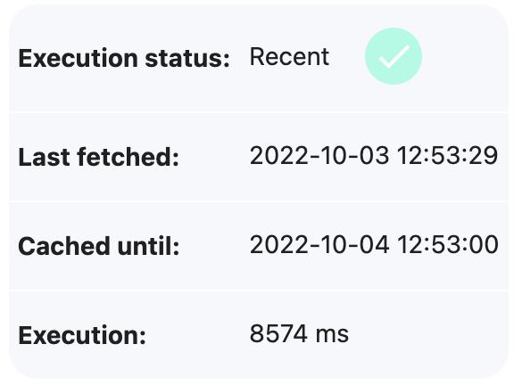Select the 'Execution:' duration label
This screenshot has height=385, width=514.
coord(82,335)
